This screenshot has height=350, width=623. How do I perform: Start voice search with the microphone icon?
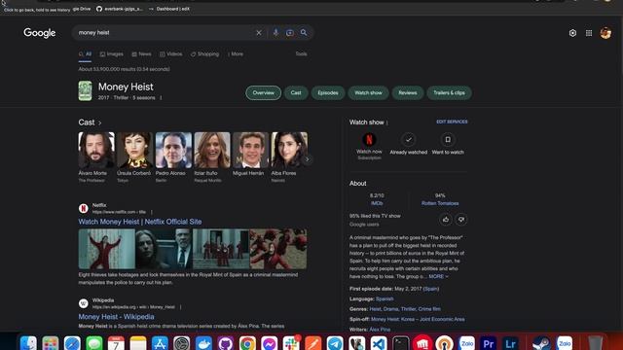[275, 33]
